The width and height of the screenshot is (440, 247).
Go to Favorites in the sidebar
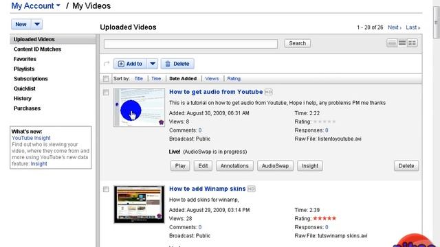[x=25, y=59]
